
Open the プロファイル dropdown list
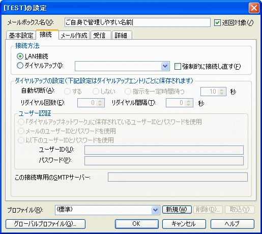point(155,210)
